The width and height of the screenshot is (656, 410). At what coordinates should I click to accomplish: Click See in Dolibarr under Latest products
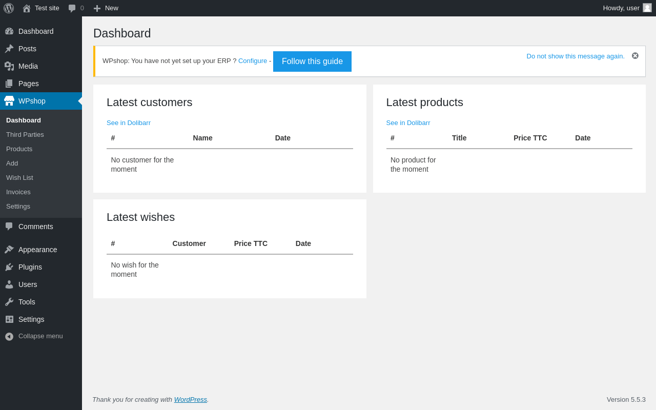(x=408, y=123)
